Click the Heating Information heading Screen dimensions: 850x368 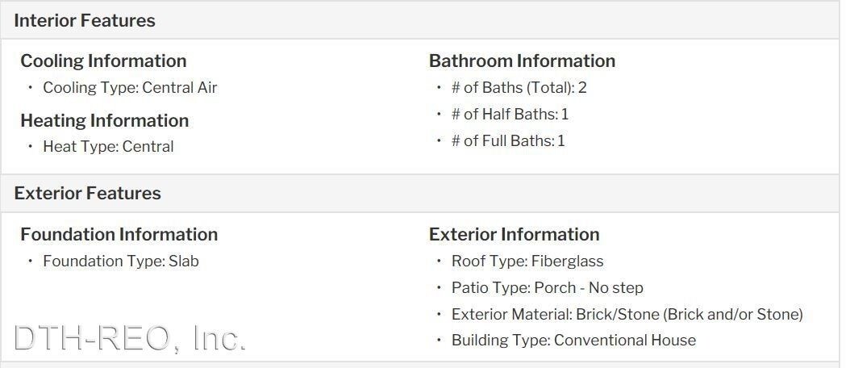click(105, 120)
